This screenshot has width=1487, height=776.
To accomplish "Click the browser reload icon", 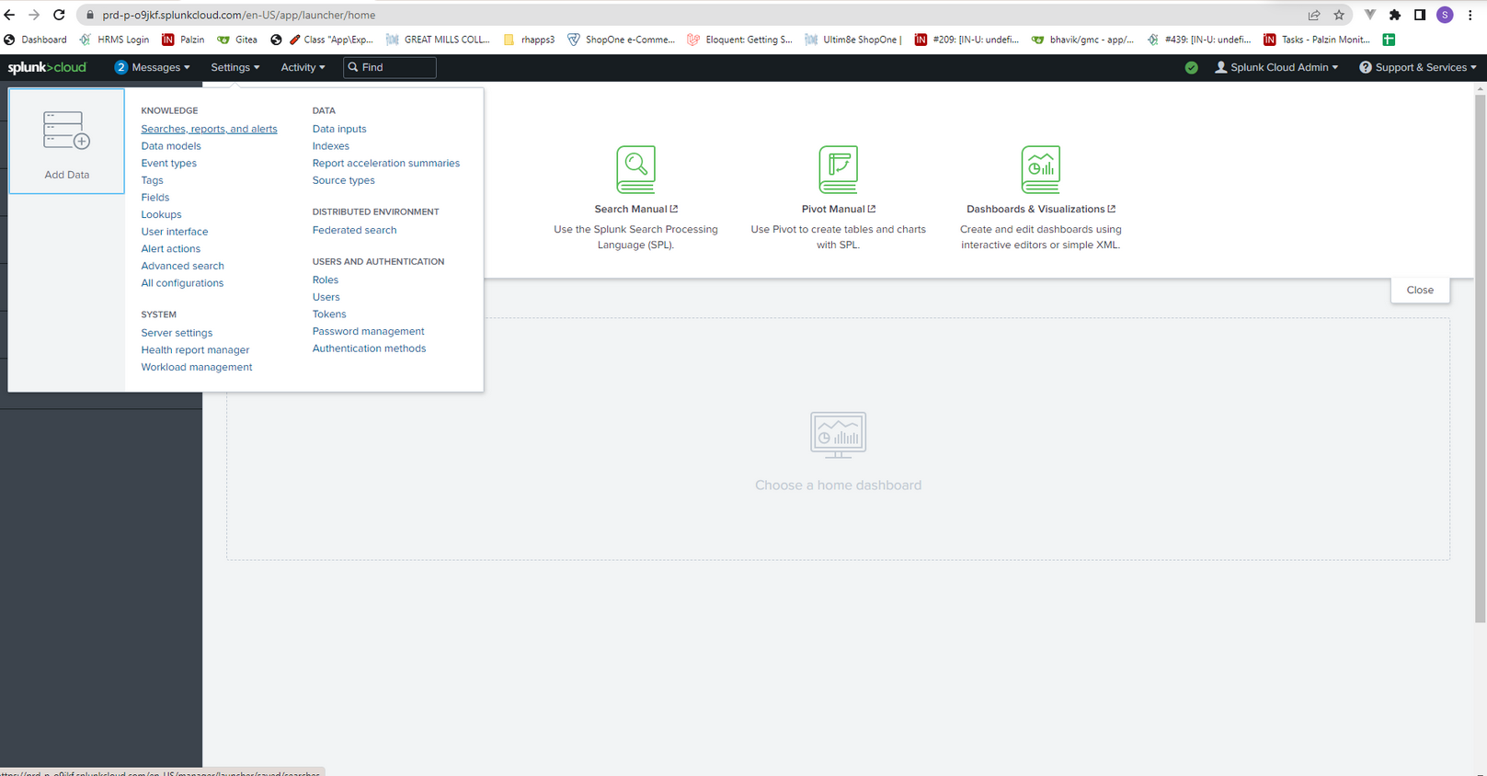I will 59,15.
